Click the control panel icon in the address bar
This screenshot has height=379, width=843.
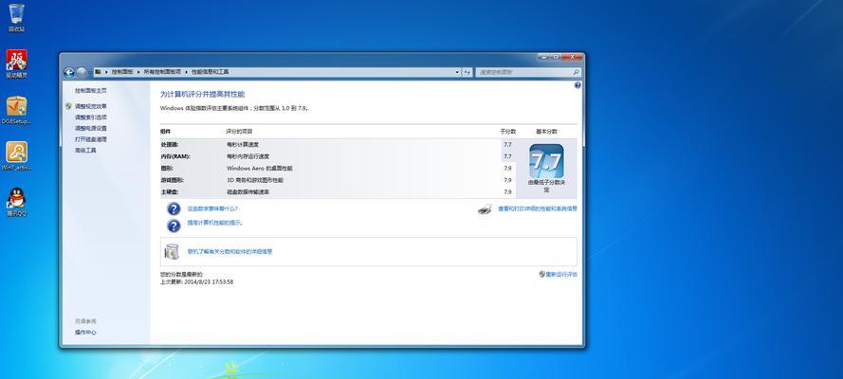click(98, 72)
